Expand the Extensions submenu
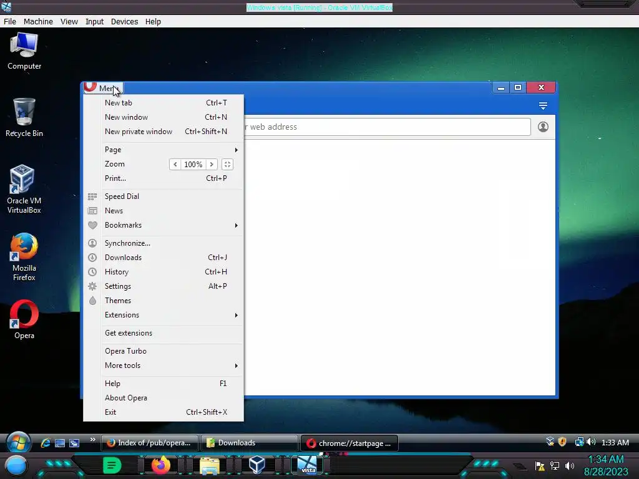Image resolution: width=639 pixels, height=479 pixels. [x=163, y=315]
